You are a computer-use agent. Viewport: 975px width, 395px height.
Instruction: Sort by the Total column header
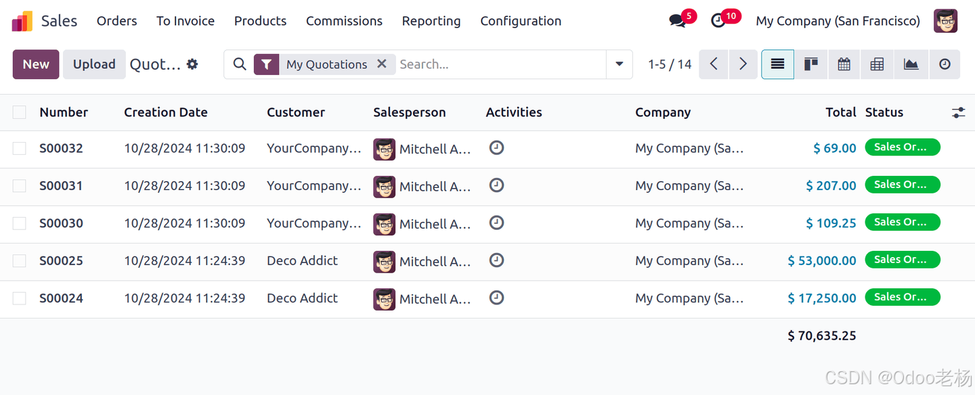[841, 112]
